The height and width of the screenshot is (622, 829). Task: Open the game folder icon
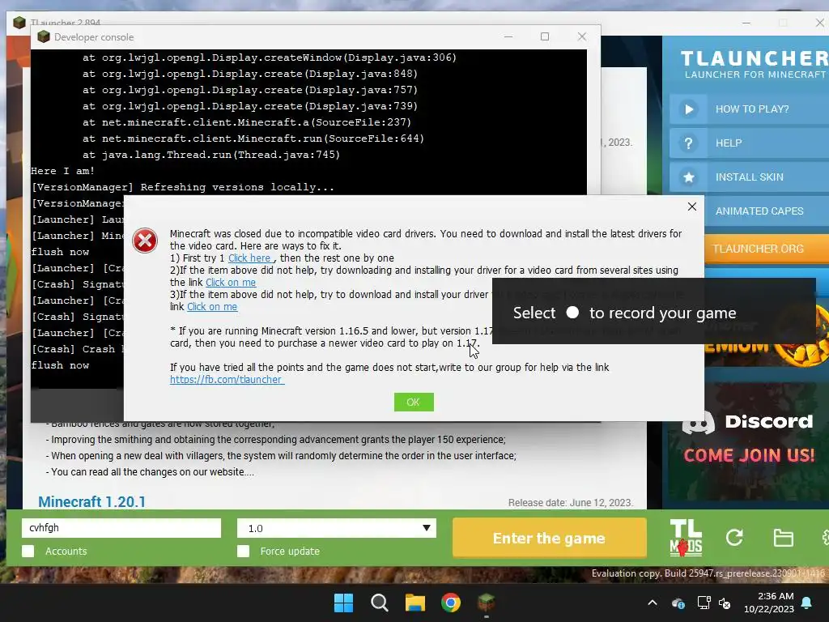pyautogui.click(x=783, y=538)
